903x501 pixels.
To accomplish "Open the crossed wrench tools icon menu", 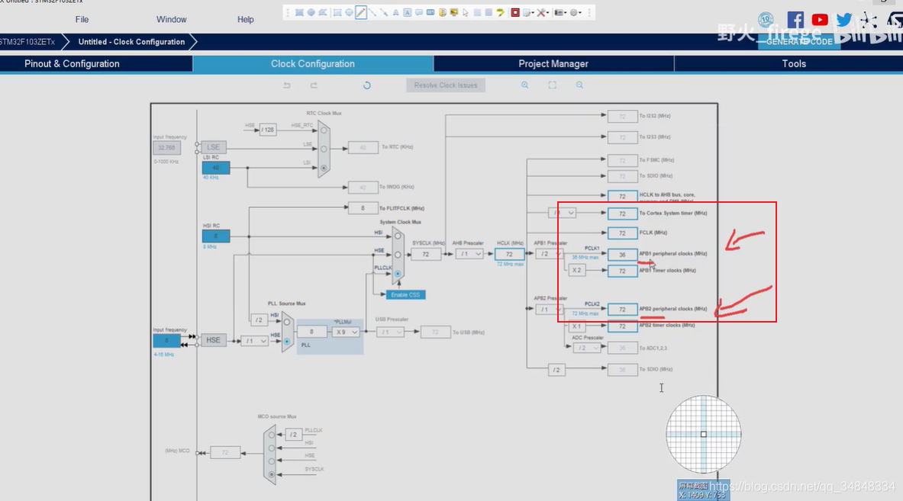I will [542, 13].
